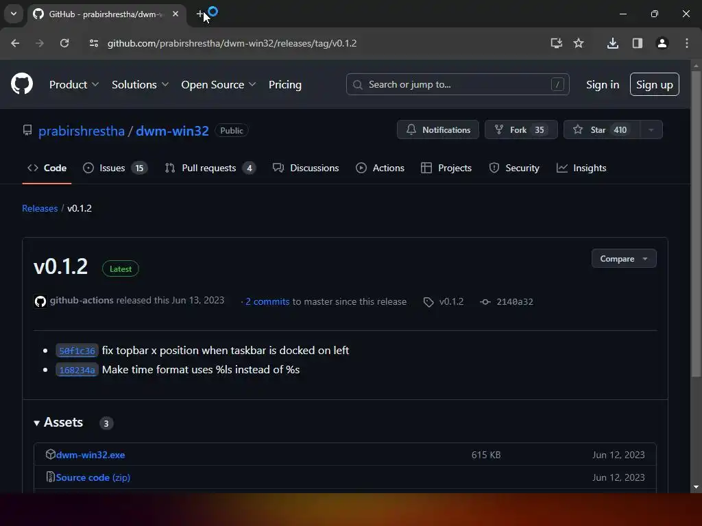Star the repository
The image size is (702, 526).
coord(601,129)
